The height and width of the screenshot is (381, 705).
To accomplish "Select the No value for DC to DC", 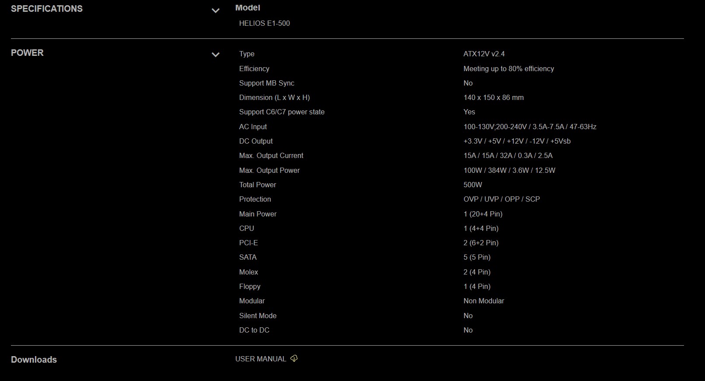I will [468, 330].
